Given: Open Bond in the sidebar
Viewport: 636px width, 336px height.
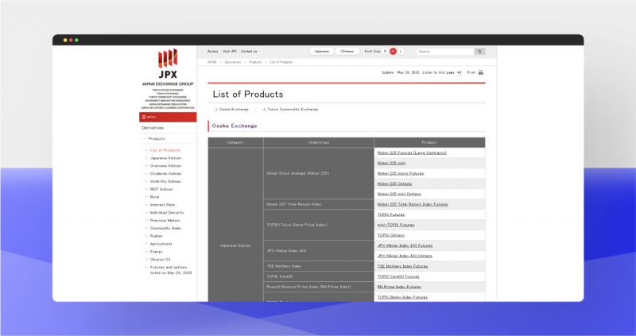Looking at the screenshot, I should (154, 197).
